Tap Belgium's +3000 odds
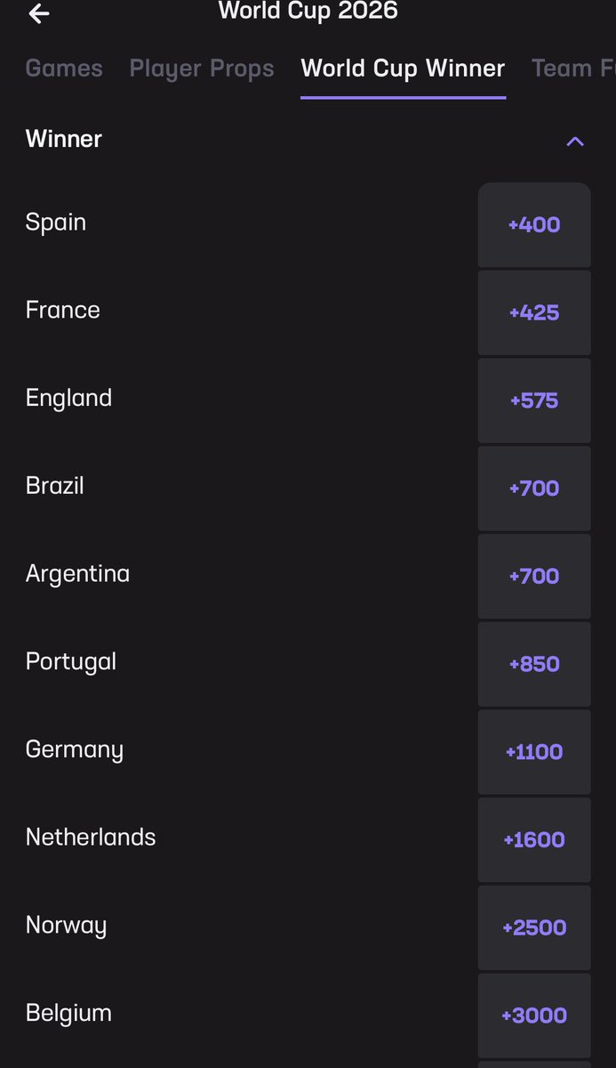 pyautogui.click(x=534, y=1015)
